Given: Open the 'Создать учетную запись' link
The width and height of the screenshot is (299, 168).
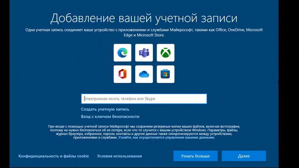Looking at the screenshot, I should [105, 109].
